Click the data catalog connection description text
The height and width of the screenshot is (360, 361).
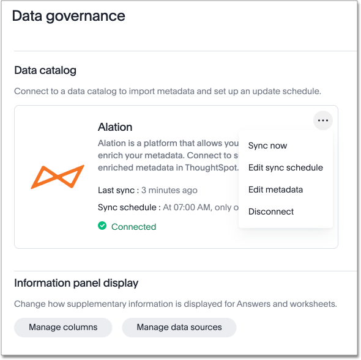tap(168, 91)
